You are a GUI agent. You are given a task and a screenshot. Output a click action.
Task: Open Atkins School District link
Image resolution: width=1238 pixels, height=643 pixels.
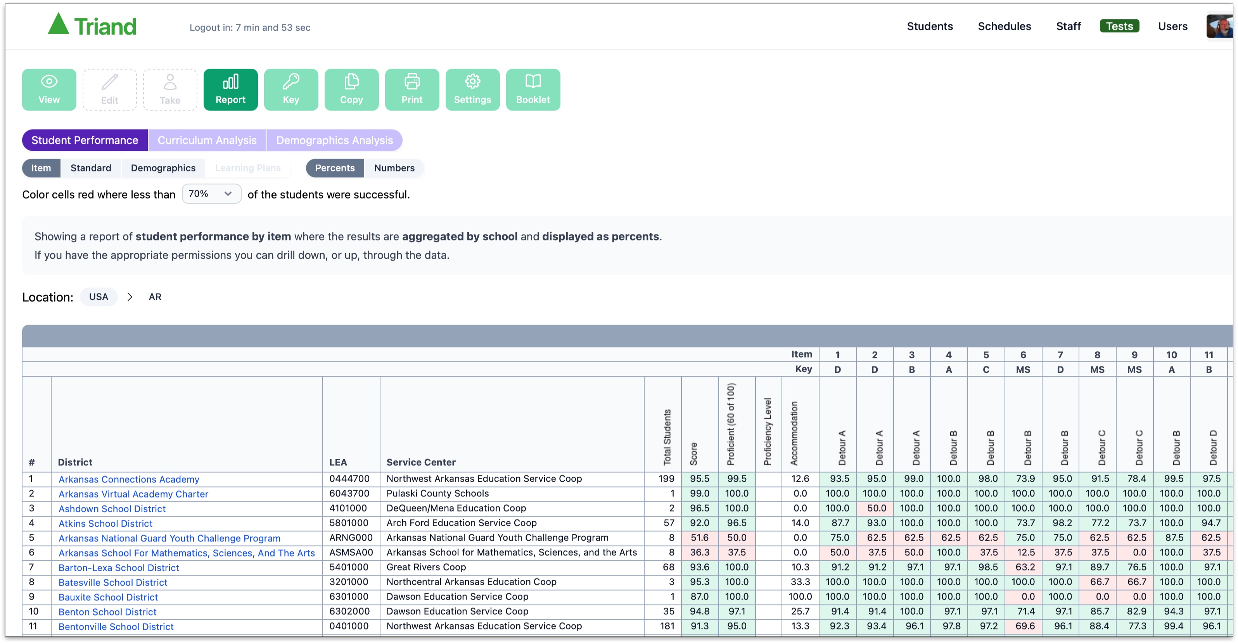pyautogui.click(x=106, y=524)
